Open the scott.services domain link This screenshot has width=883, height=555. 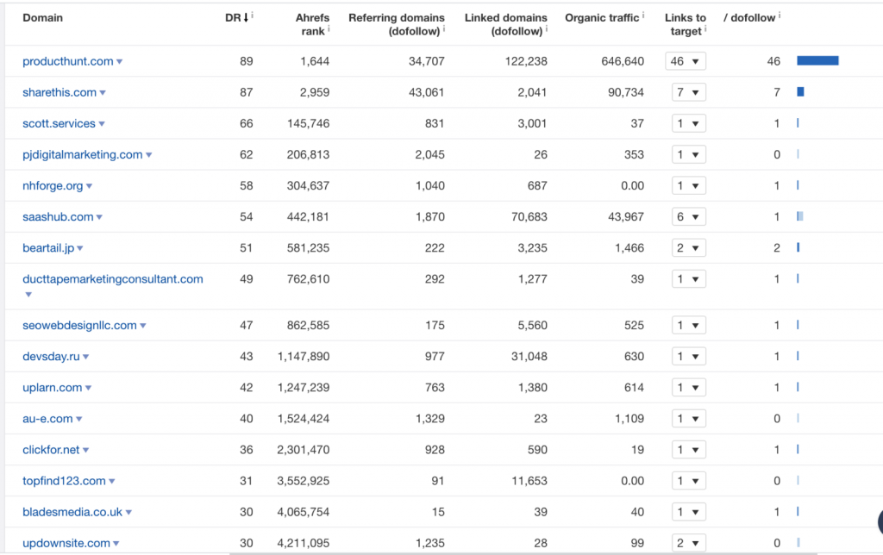(59, 124)
